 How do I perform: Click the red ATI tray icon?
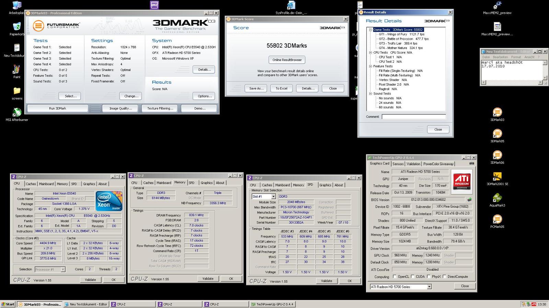tap(534, 304)
